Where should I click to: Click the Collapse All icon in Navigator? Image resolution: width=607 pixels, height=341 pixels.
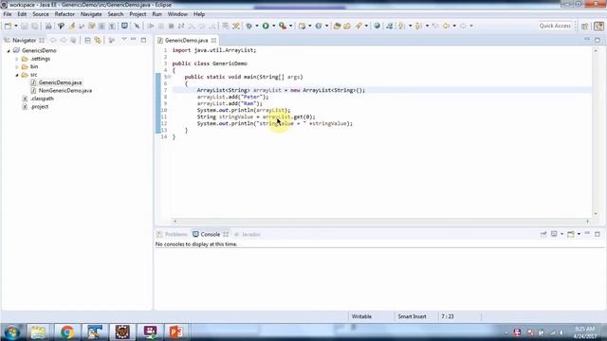coord(87,40)
